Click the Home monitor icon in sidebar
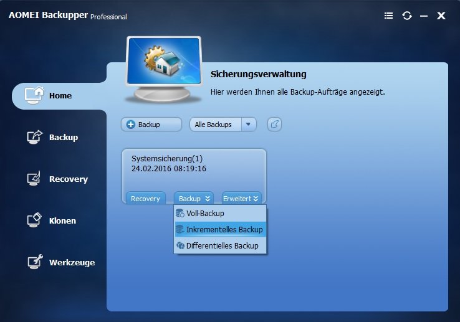 pos(34,95)
